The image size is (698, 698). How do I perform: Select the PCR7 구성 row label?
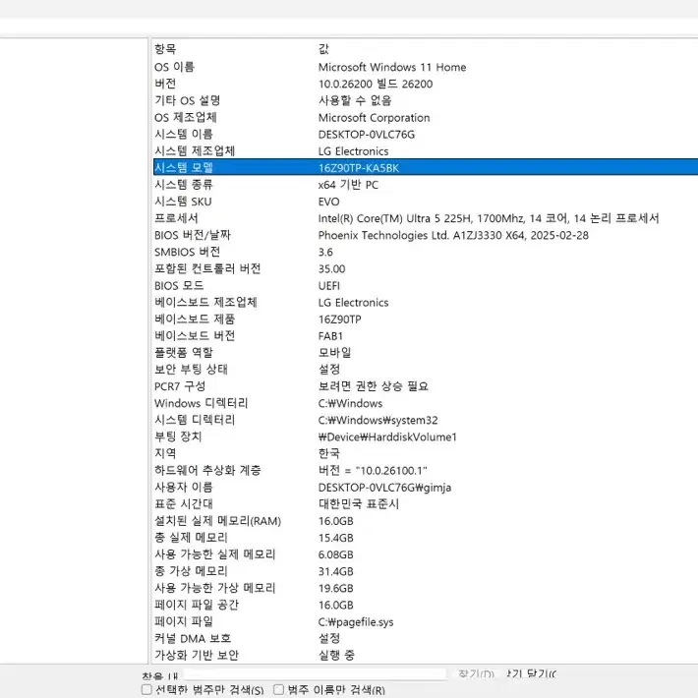(180, 386)
